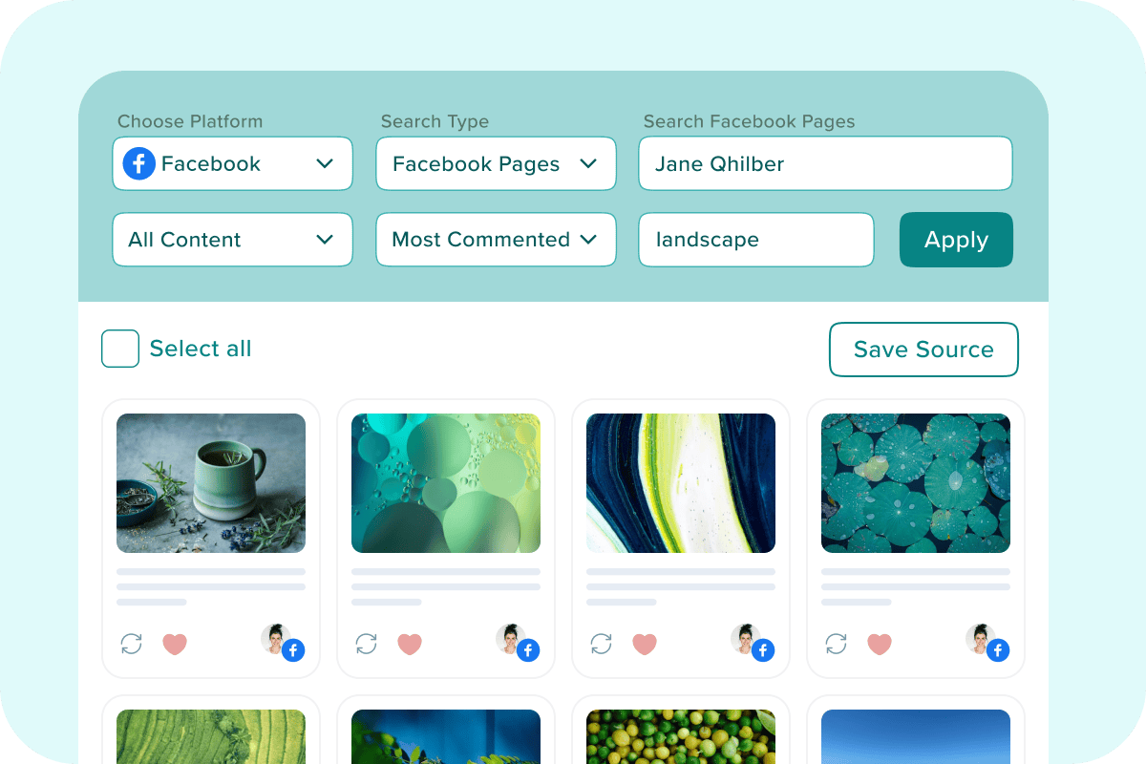Click the reshare icon on the lily pads post
This screenshot has width=1146, height=764.
click(837, 644)
